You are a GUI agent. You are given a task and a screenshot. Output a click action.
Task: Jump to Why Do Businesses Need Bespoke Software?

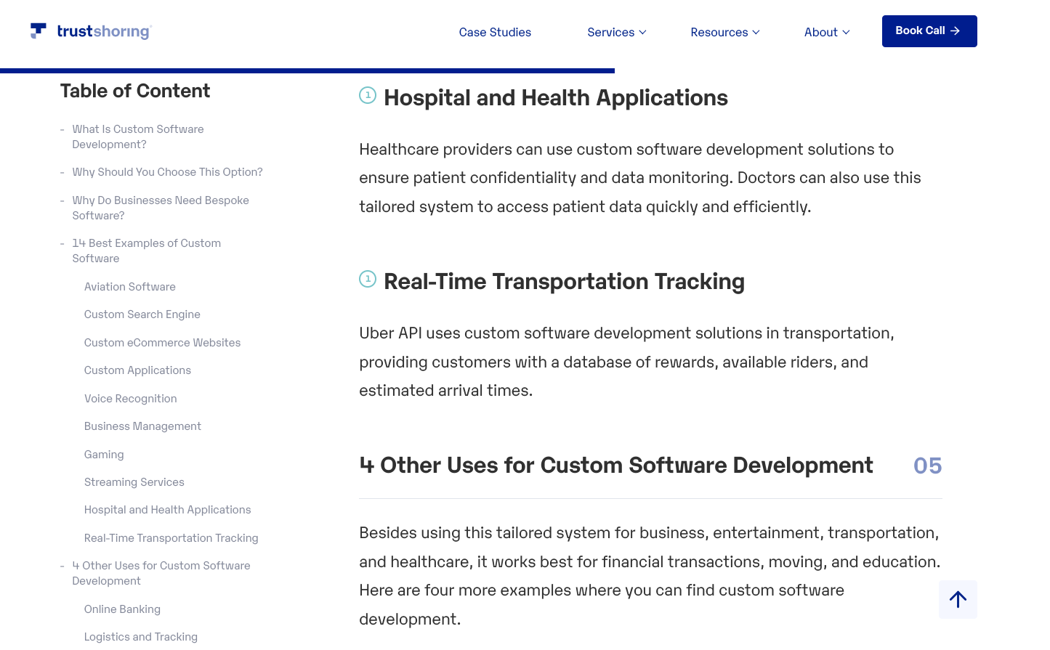pos(161,208)
